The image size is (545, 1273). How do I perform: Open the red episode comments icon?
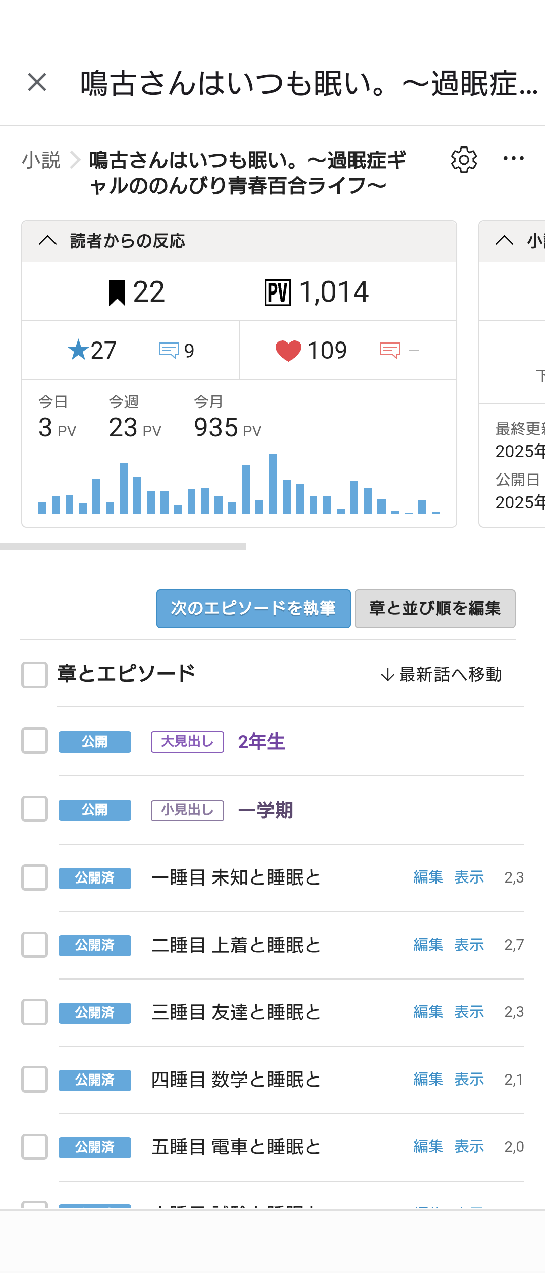coord(390,350)
